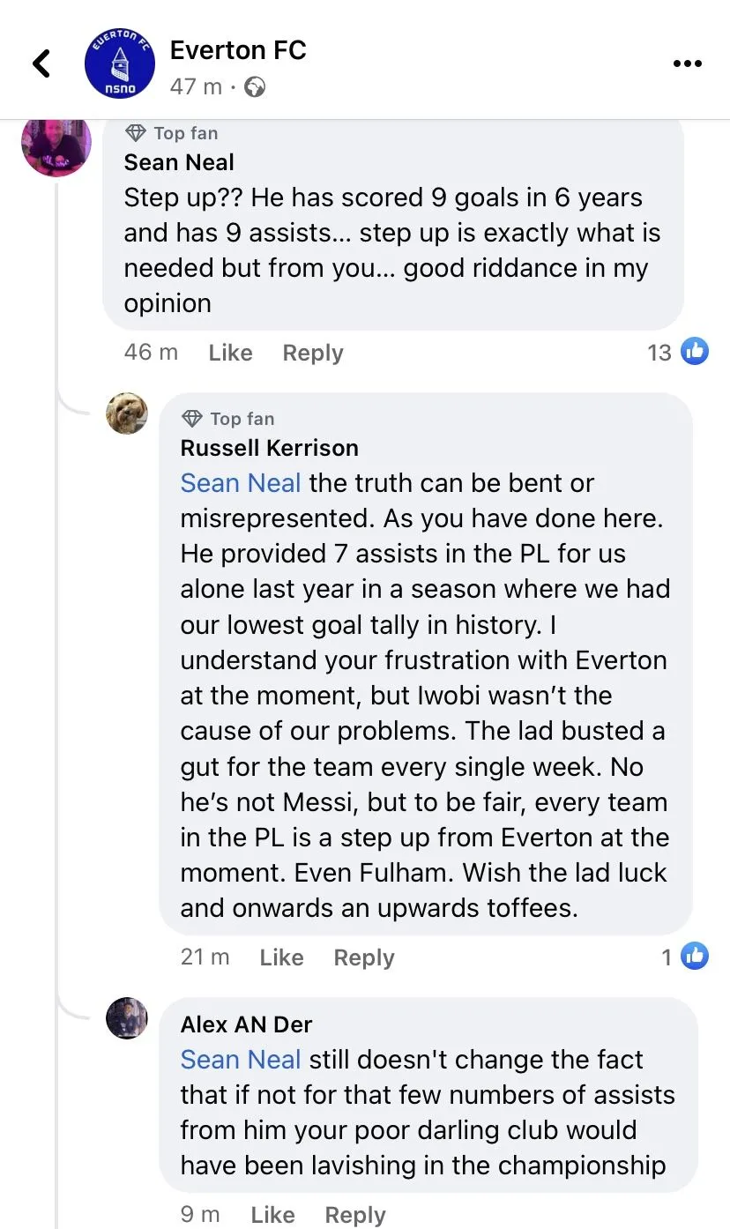Tap the like reaction icon on Russell's comment

coord(695,956)
